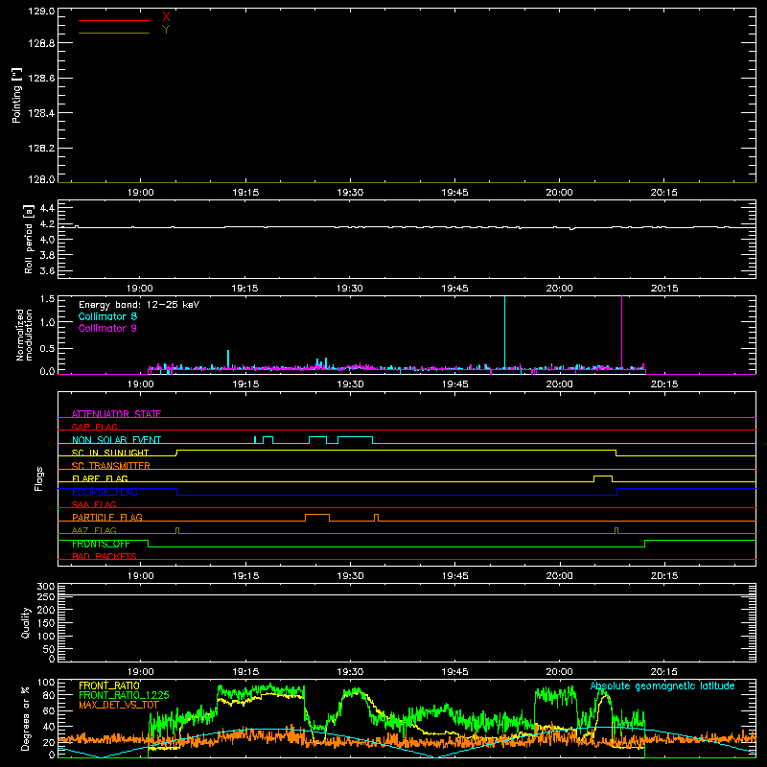The width and height of the screenshot is (767, 767).
Task: Click the red X legend line
Action: pyautogui.click(x=114, y=20)
